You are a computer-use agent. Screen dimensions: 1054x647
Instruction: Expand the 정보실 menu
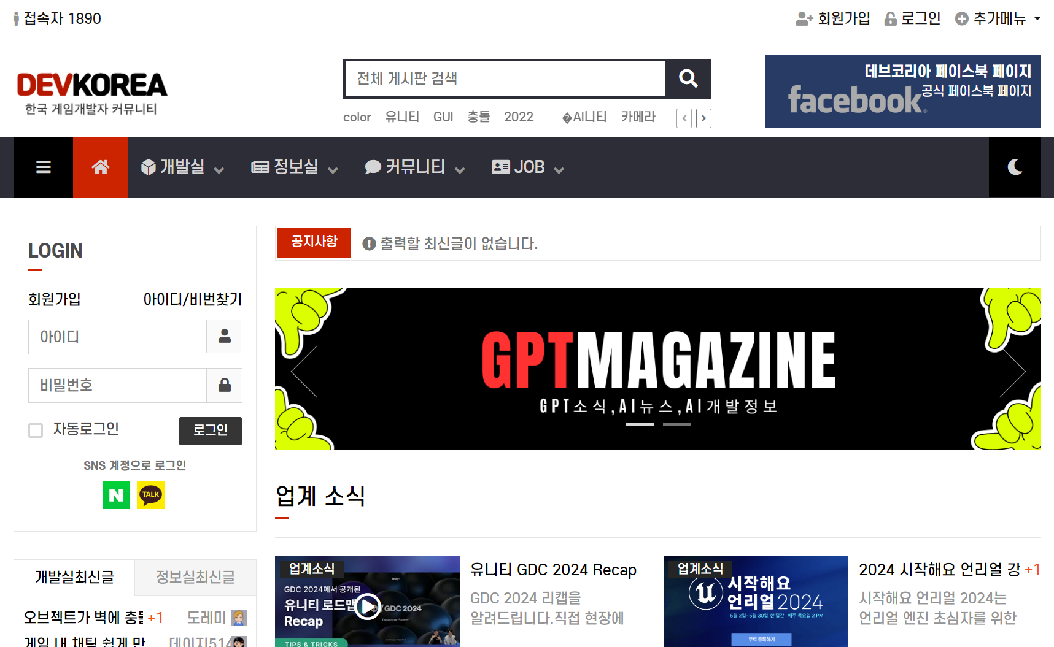(x=295, y=167)
